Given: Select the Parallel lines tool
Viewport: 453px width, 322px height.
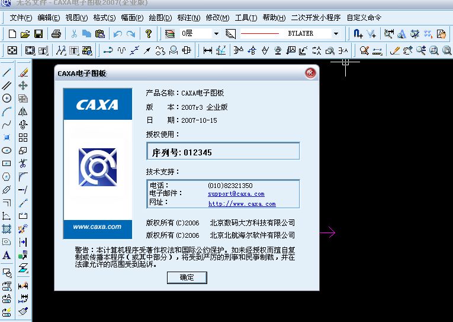Looking at the screenshot, I should click(7, 85).
